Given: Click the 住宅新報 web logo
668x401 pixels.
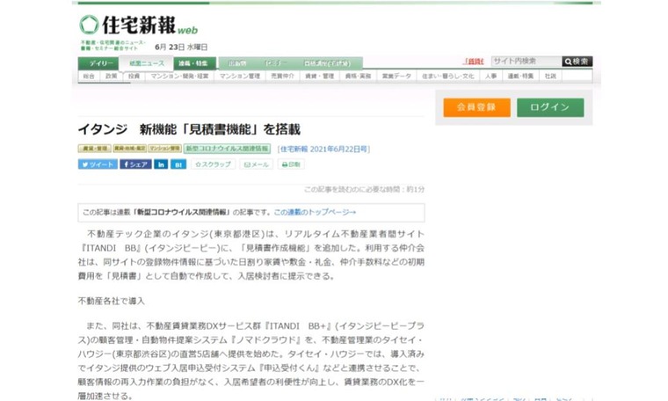Looking at the screenshot, I should point(138,26).
